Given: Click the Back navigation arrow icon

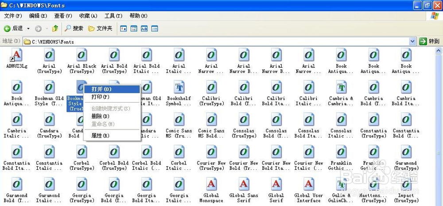Looking at the screenshot, I should click(7, 28).
